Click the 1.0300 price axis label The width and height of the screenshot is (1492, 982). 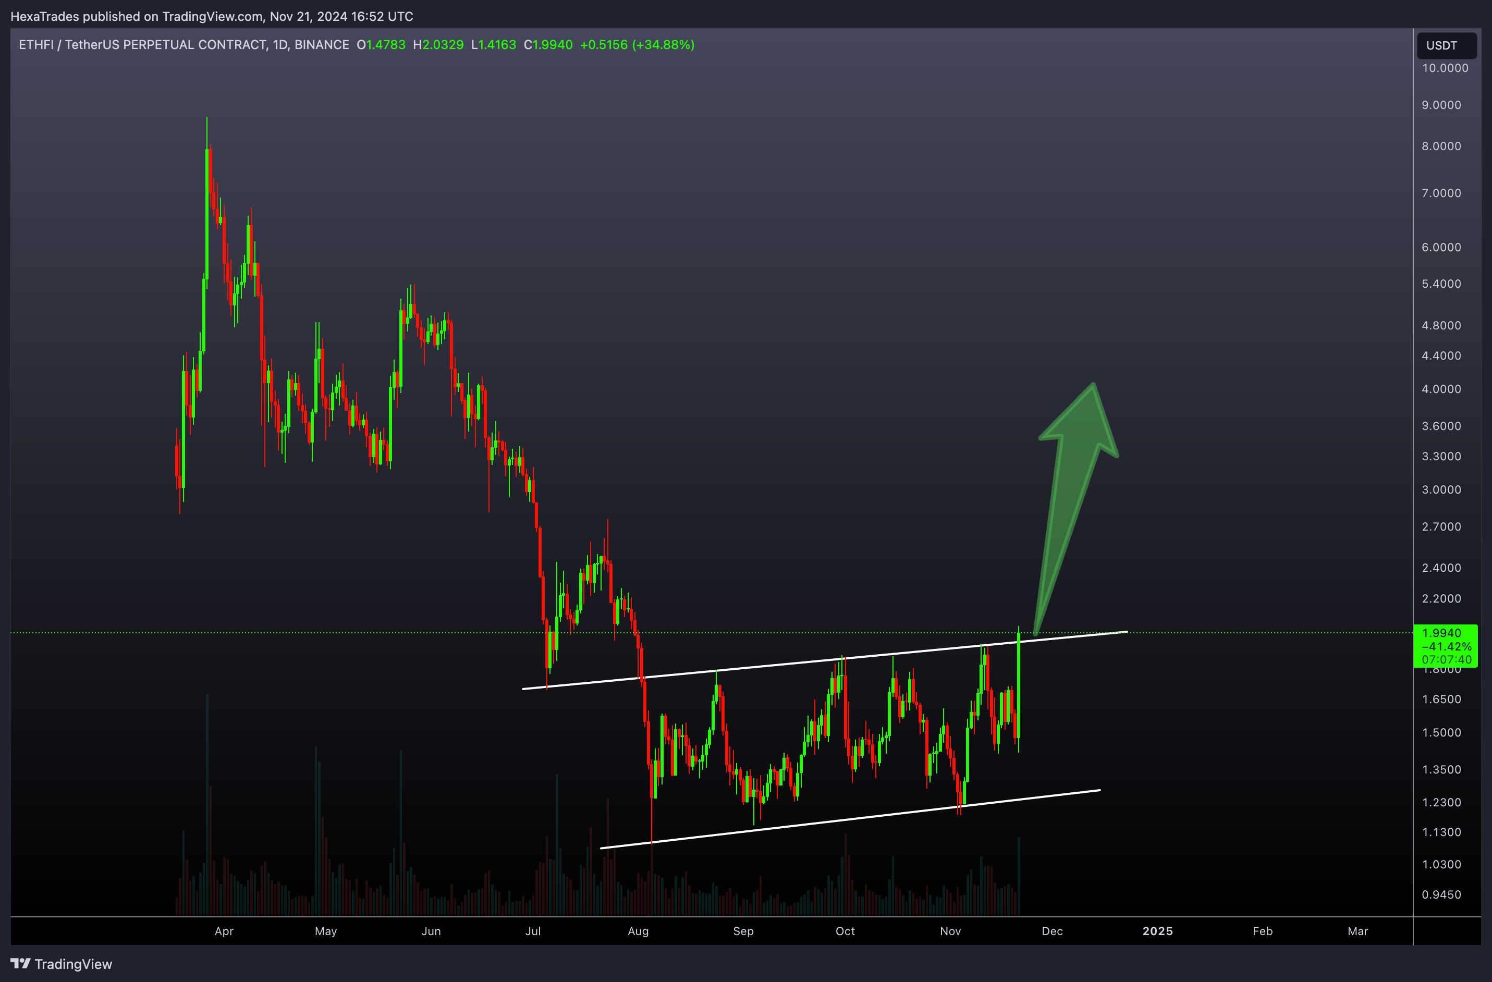pyautogui.click(x=1441, y=864)
